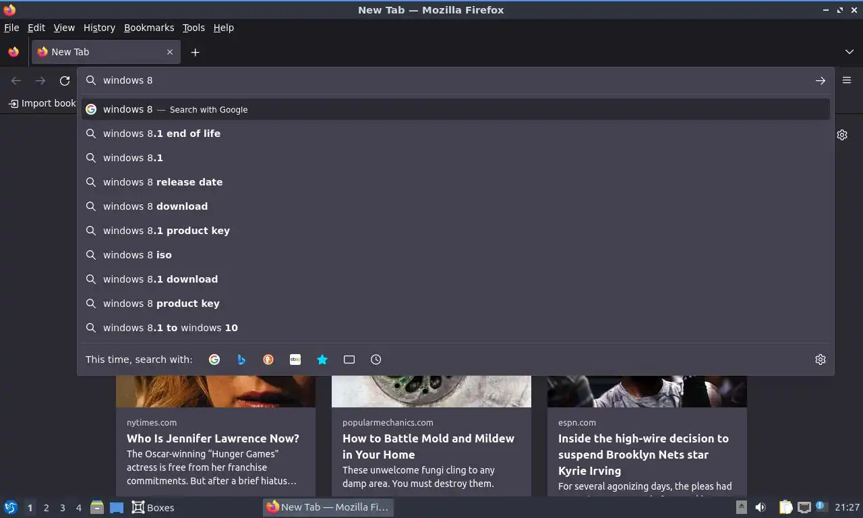Click Firefox View icon left of tabs

[13, 52]
